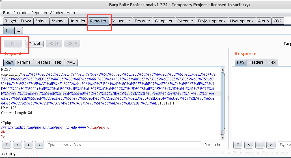Click the '<?php' opening tag line
Image resolution: width=291 pixels, height=158 pixels.
pos(6,123)
